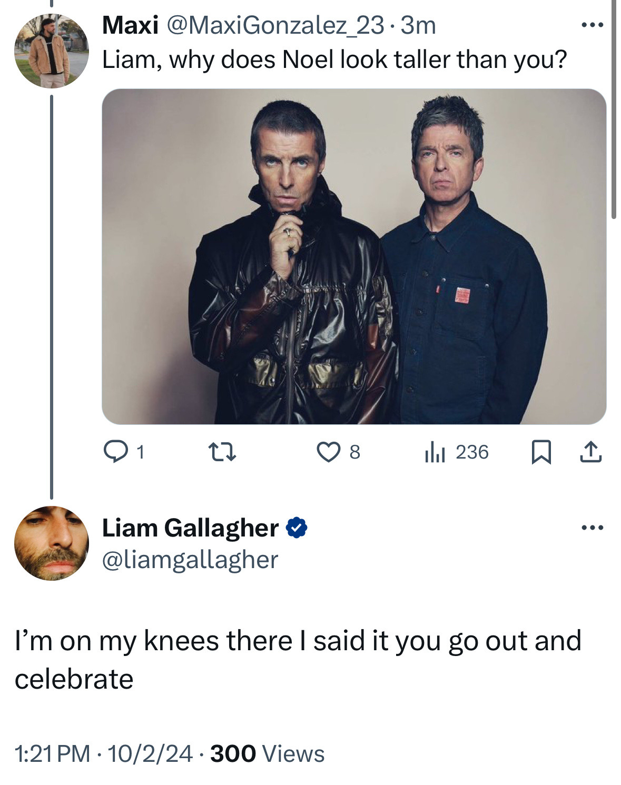Open more options on Maxi's tweet

tap(592, 25)
